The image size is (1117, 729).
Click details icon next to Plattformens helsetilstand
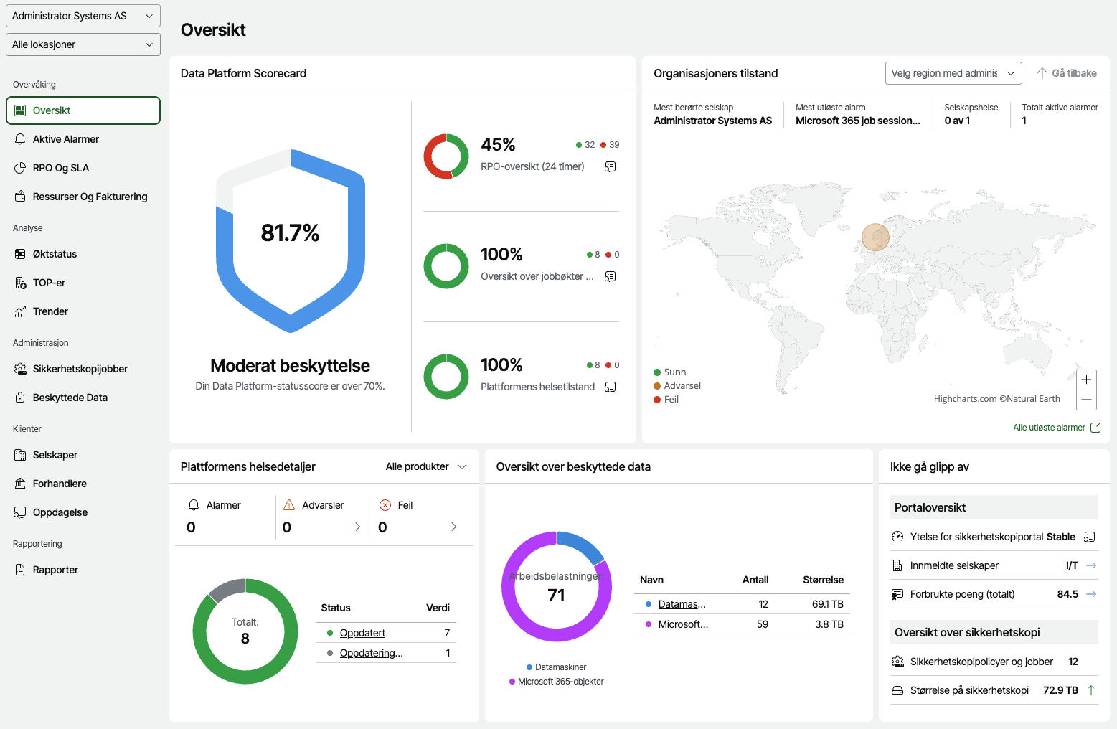click(x=610, y=387)
